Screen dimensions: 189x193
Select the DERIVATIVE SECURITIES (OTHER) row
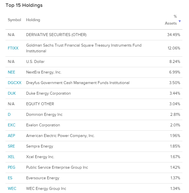click(x=94, y=35)
